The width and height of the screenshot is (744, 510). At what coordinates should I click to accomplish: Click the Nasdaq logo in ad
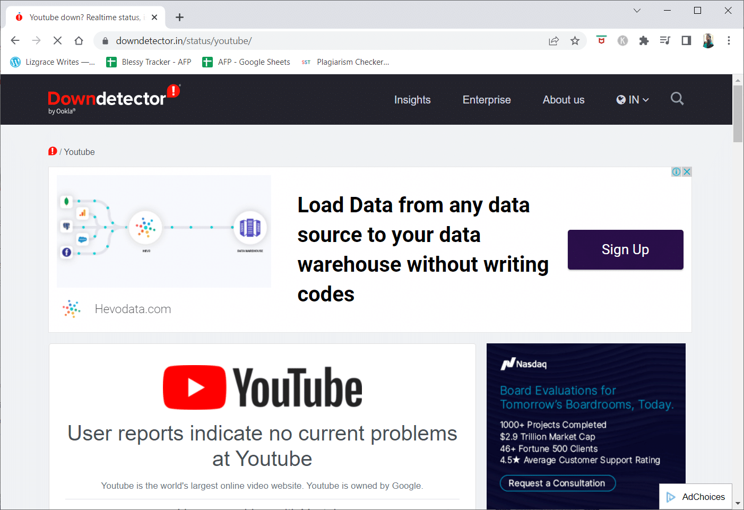[523, 364]
